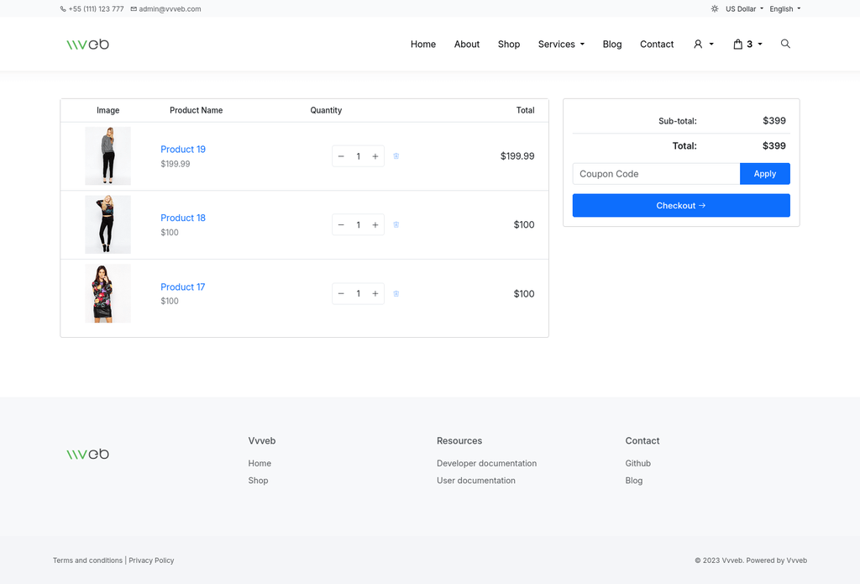Decrease quantity of Product 17

pyautogui.click(x=341, y=293)
